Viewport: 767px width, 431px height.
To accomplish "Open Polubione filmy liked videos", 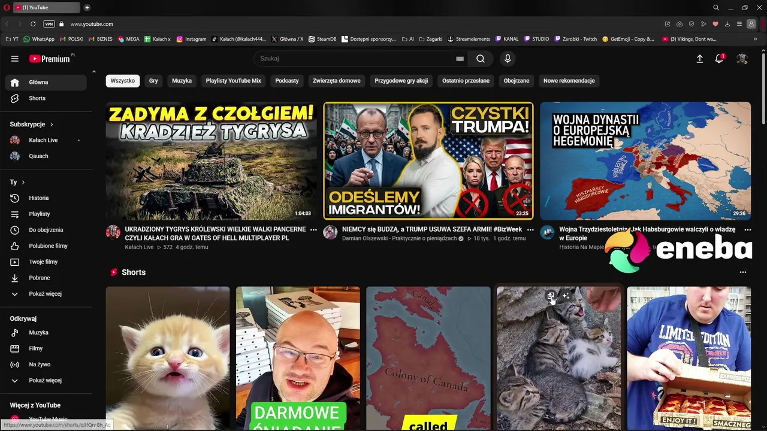I will coord(46,246).
